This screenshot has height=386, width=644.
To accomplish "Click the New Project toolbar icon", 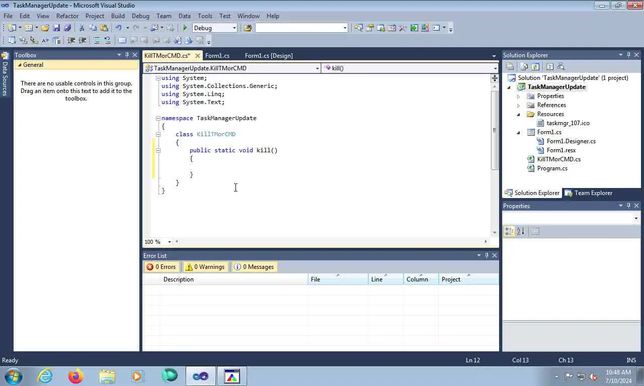I will tap(12, 28).
